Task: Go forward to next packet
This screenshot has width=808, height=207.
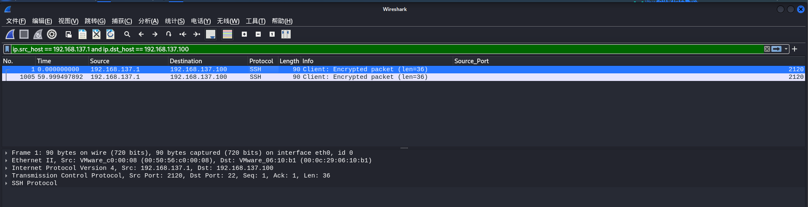Action: pos(155,34)
